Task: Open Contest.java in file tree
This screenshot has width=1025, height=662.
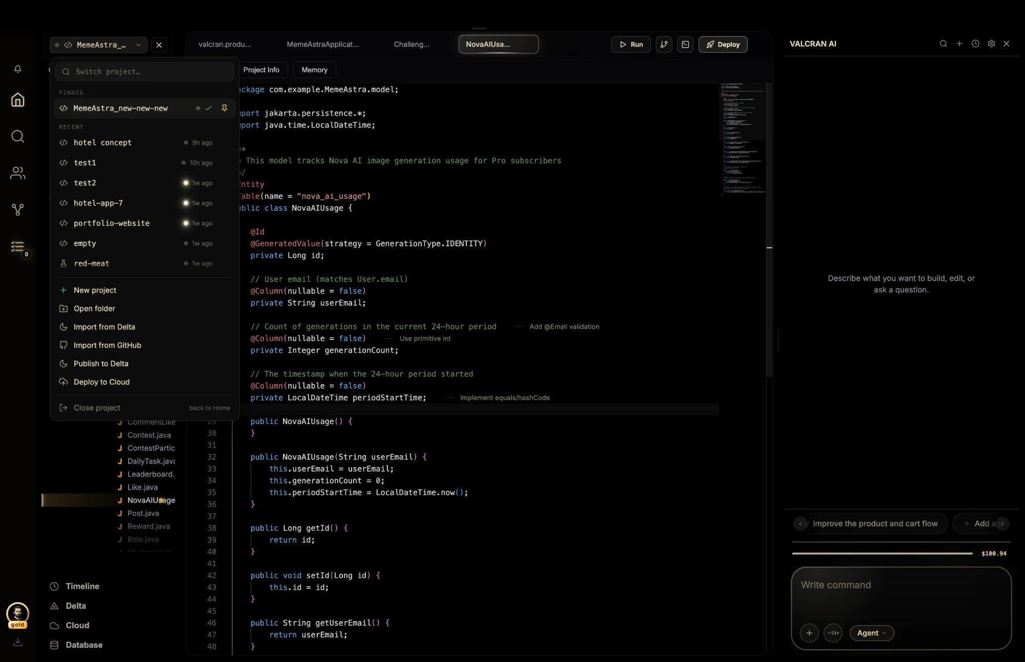Action: click(149, 435)
